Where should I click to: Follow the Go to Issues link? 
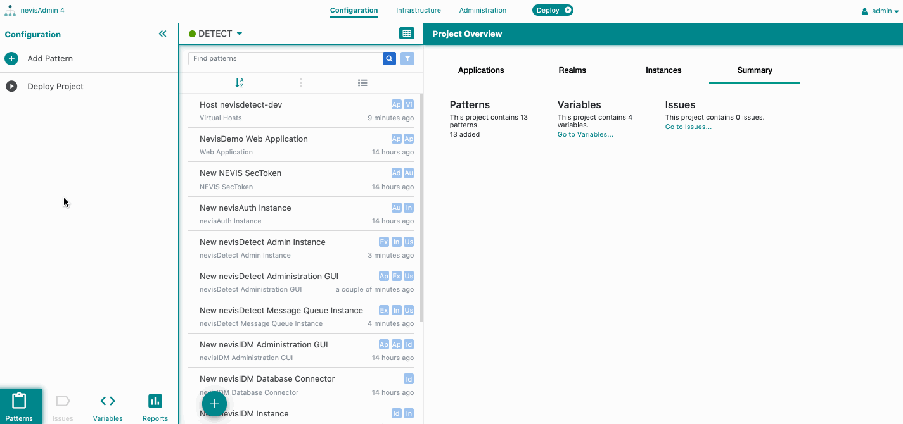click(688, 127)
